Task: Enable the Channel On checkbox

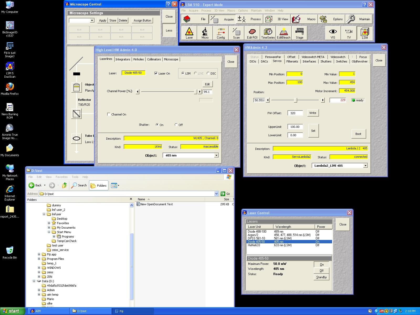Action: tap(109, 114)
